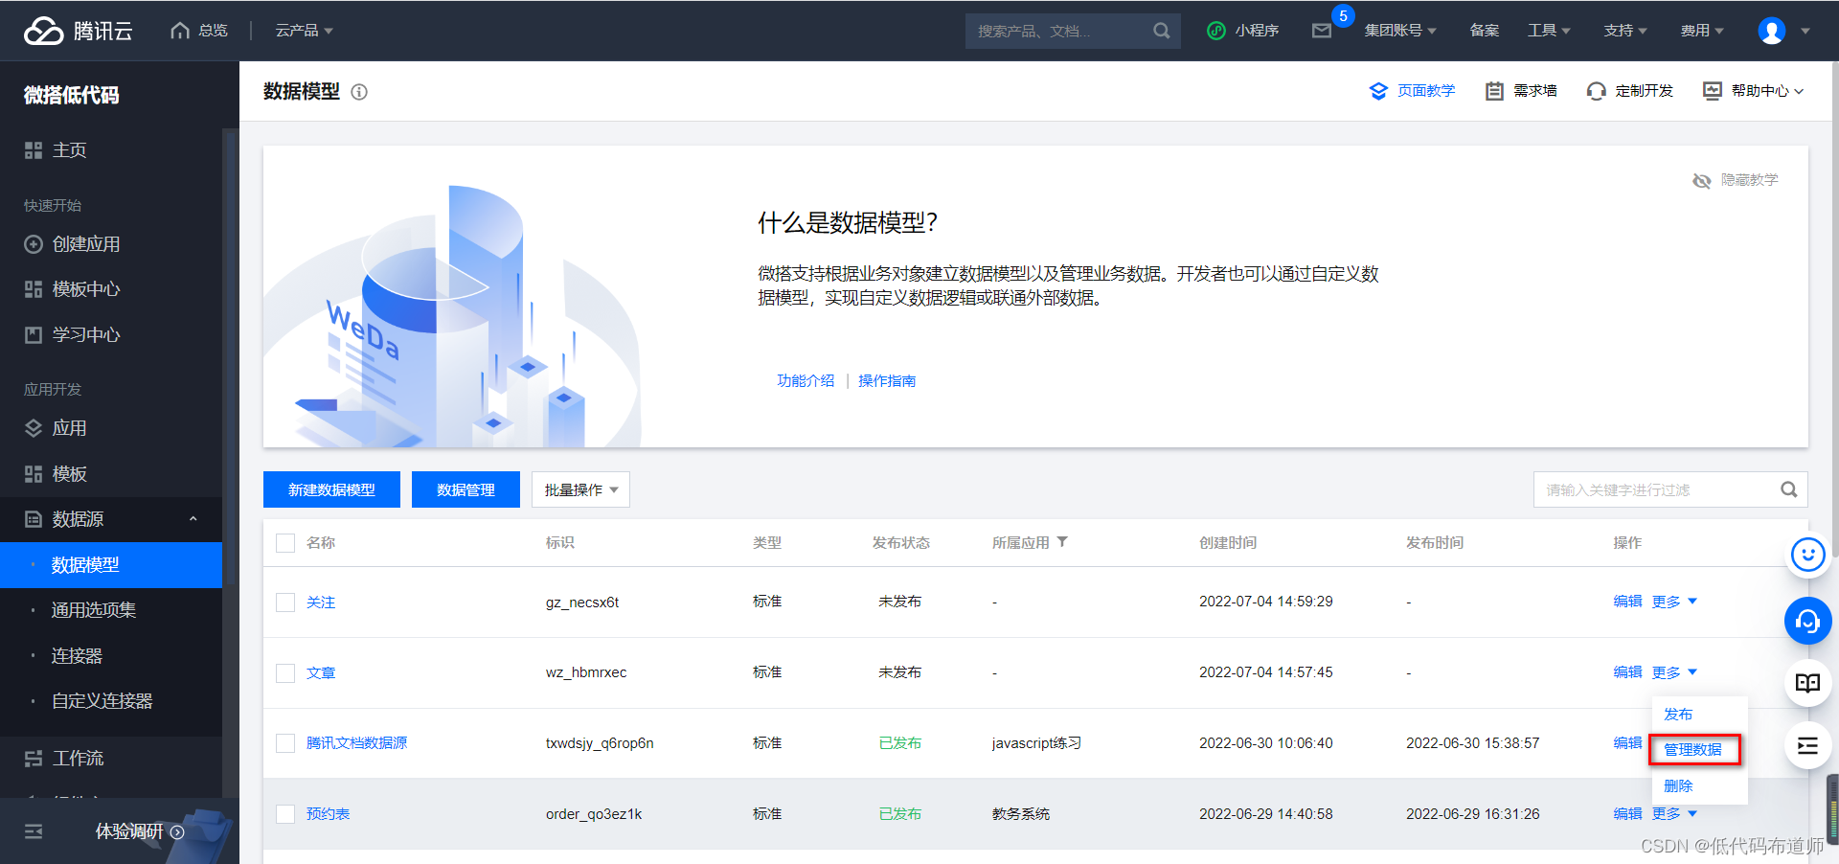
Task: Check the 关注 row checkbox
Action: click(x=285, y=603)
